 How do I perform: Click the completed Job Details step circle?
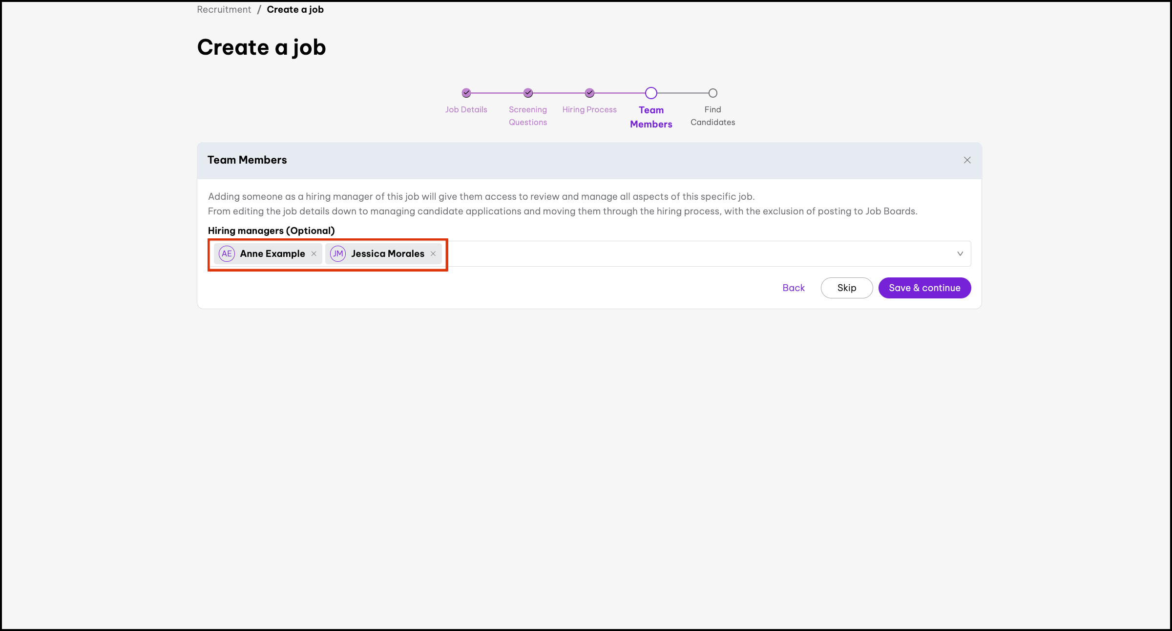tap(466, 93)
